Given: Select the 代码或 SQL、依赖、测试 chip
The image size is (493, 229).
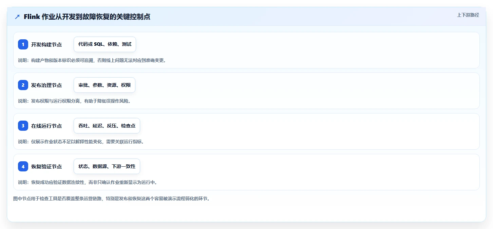Looking at the screenshot, I should [105, 44].
